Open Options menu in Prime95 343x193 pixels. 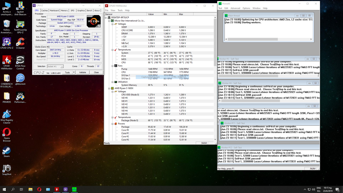pyautogui.click(x=246, y=8)
